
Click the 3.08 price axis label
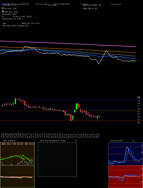[139, 109]
